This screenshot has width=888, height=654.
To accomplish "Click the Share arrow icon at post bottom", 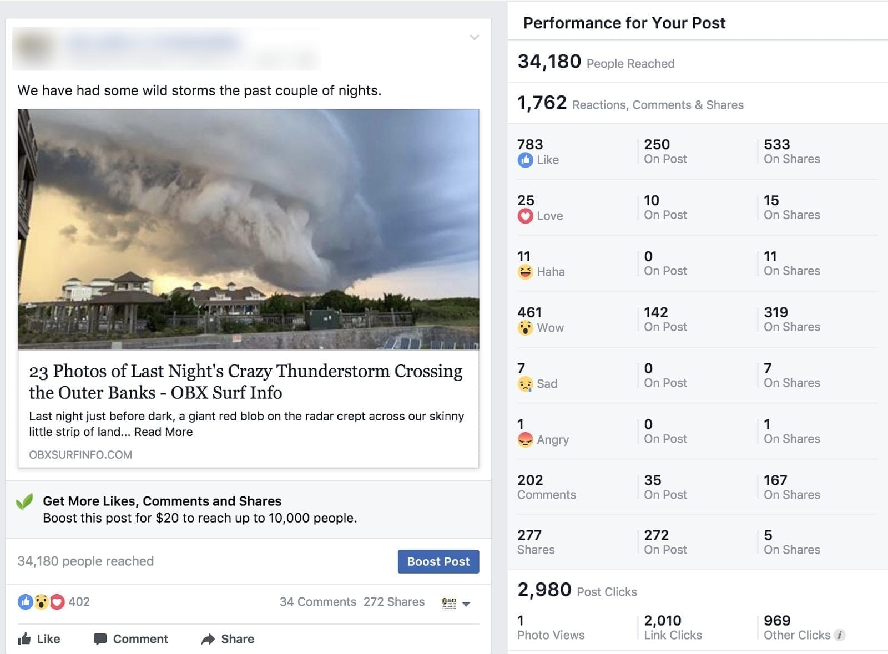I will click(209, 639).
